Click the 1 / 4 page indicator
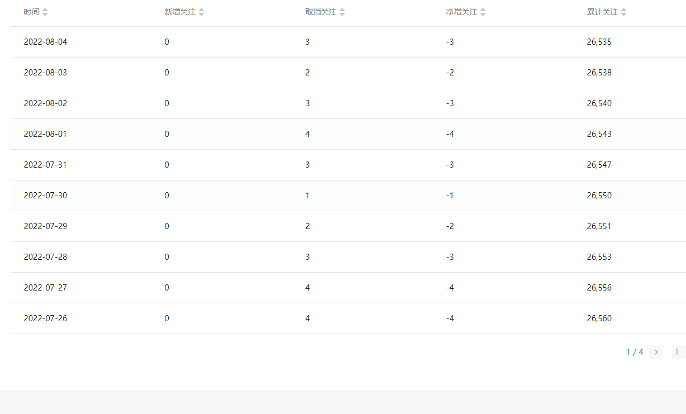 (635, 352)
